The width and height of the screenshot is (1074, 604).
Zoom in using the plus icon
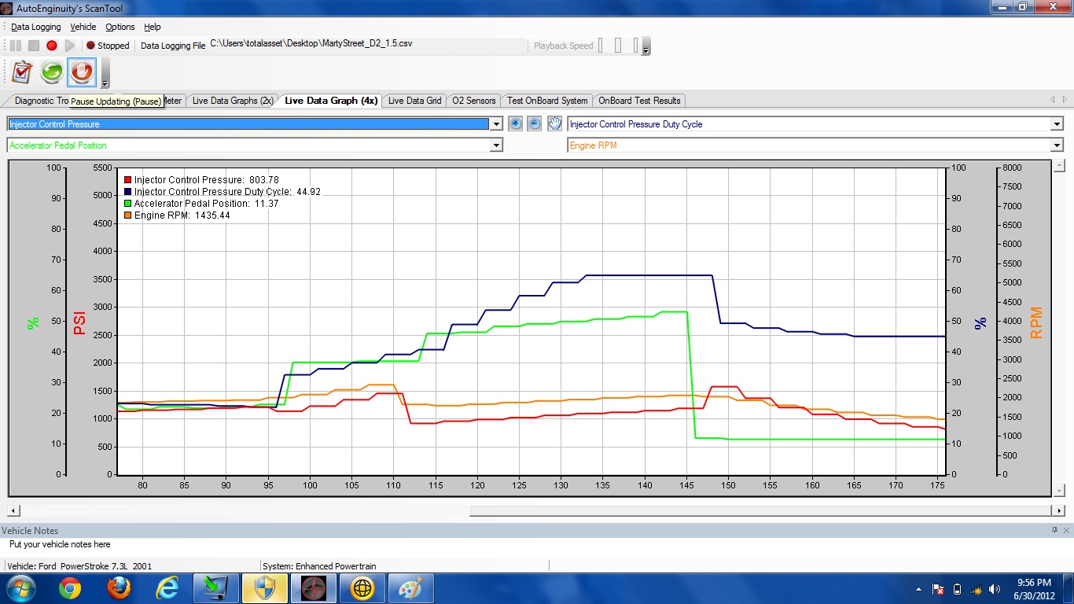[x=516, y=123]
